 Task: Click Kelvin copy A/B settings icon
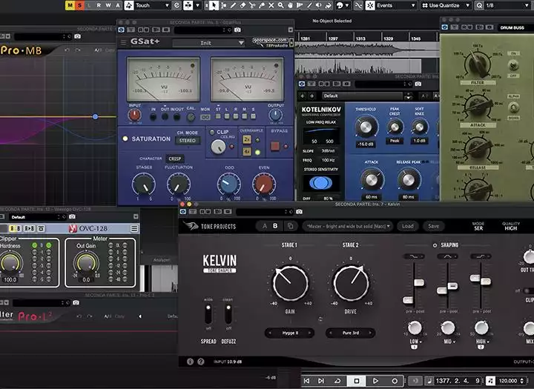click(x=290, y=226)
